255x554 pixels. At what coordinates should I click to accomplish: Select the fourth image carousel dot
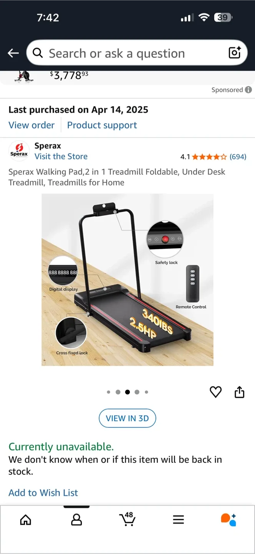tap(137, 392)
